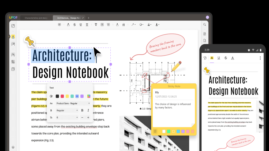Switch to edit PDF mode in left sidebar
The height and width of the screenshot is (151, 269).
tap(13, 44)
